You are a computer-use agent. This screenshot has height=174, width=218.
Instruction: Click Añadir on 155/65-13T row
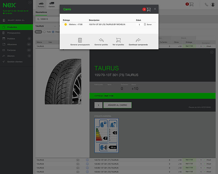[x=208, y=172]
